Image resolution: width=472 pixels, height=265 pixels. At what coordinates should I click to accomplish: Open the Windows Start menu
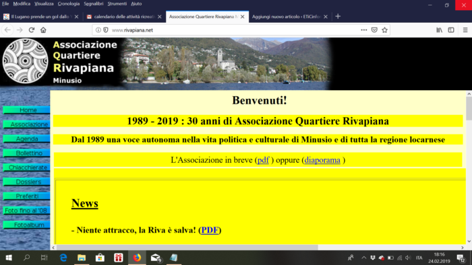(9, 258)
